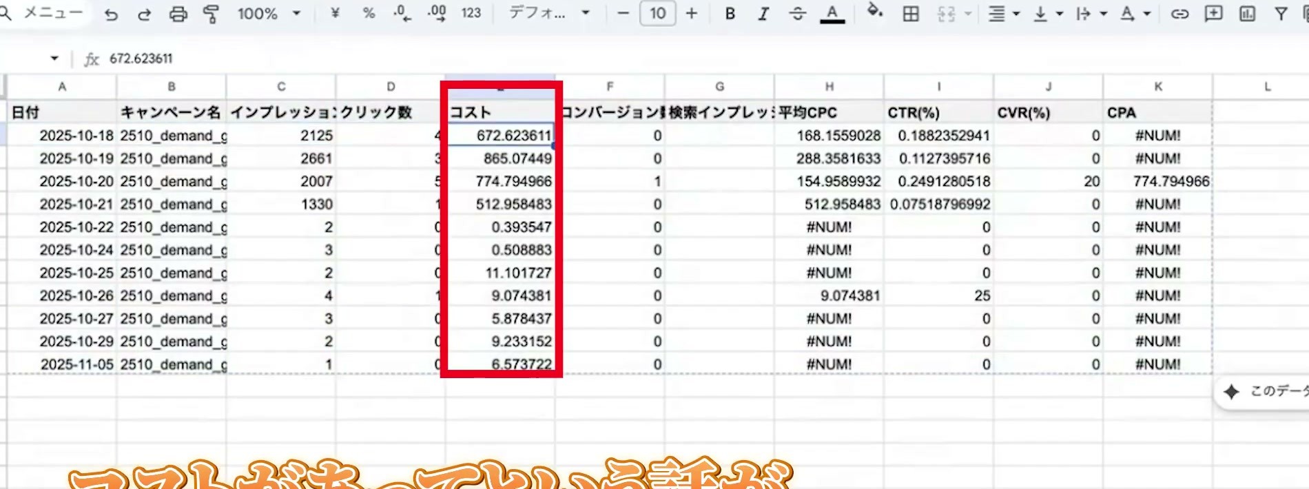Open the 100% zoom dropdown
1309x489 pixels.
coord(269,13)
